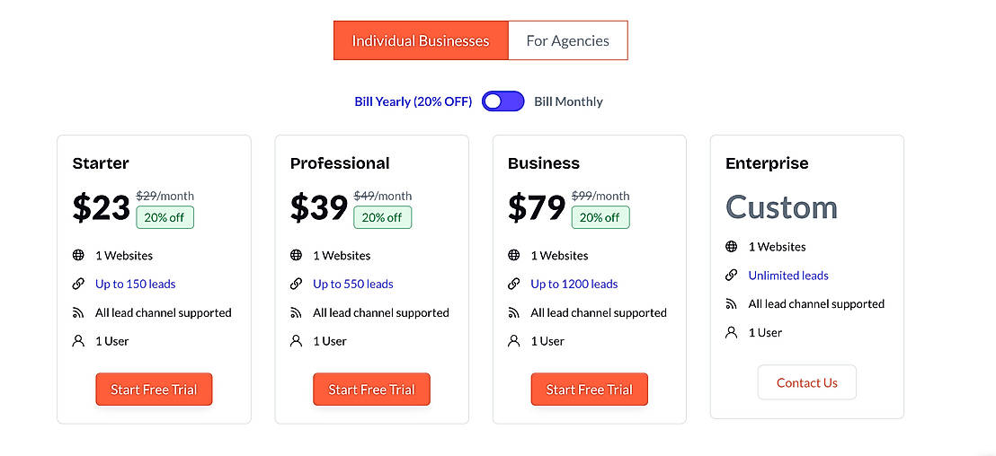This screenshot has width=996, height=456.
Task: Click the Up to 1200 leads link
Action: pyautogui.click(x=574, y=285)
